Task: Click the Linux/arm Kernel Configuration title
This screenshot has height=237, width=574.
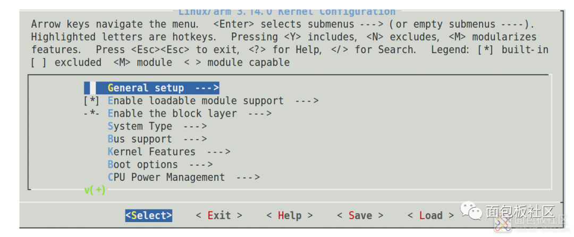Action: (286, 12)
